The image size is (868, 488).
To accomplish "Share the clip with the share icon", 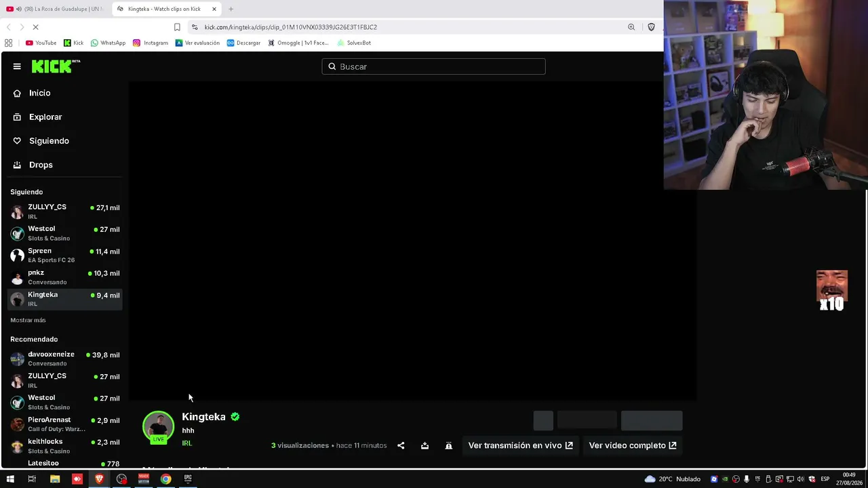I will pyautogui.click(x=401, y=445).
